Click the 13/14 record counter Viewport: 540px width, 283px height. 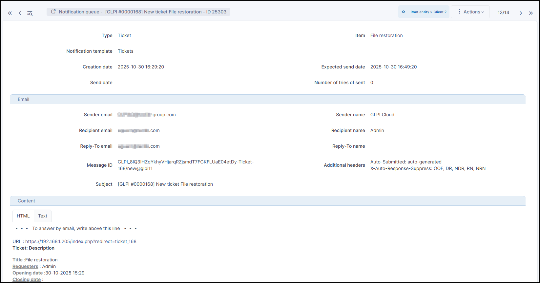coord(503,12)
